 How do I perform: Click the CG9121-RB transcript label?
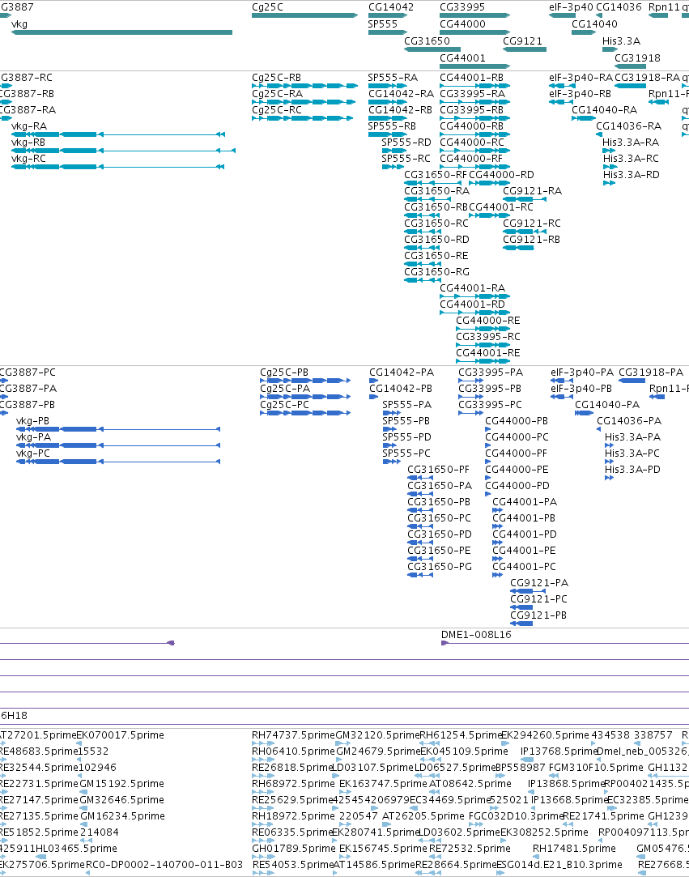point(531,240)
